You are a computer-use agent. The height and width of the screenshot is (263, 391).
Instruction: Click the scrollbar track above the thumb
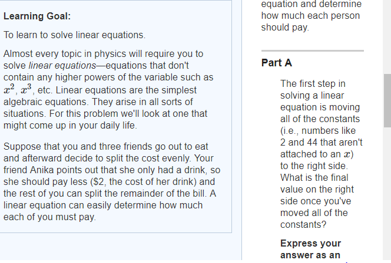pos(387,37)
